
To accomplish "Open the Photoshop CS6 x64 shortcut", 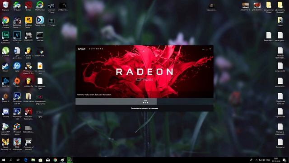I will [17, 99].
